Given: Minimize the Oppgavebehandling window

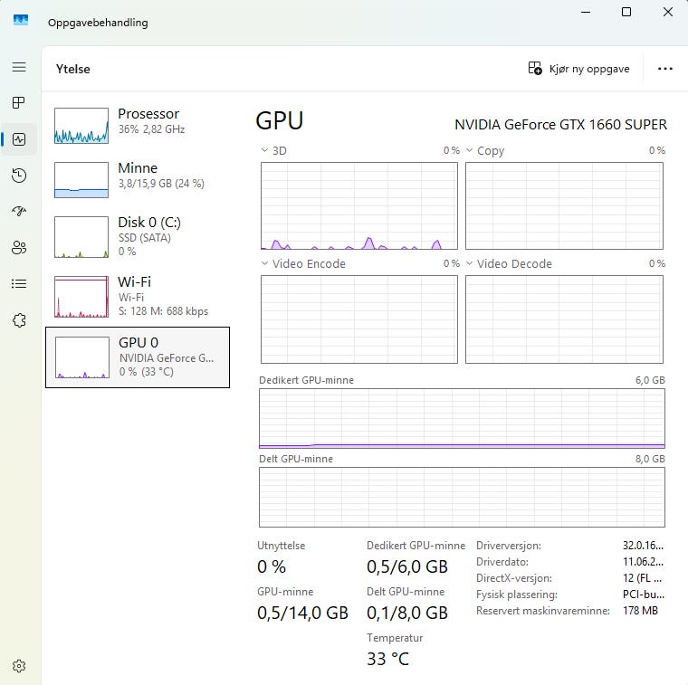Looking at the screenshot, I should tap(586, 12).
